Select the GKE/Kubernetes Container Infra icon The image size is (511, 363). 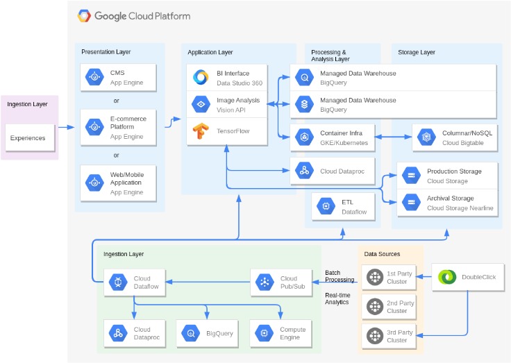[304, 137]
